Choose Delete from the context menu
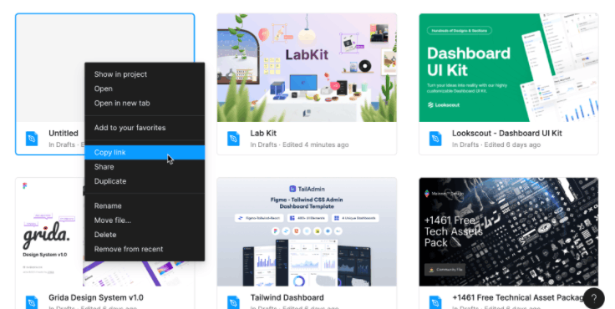The height and width of the screenshot is (309, 615). [x=145, y=235]
